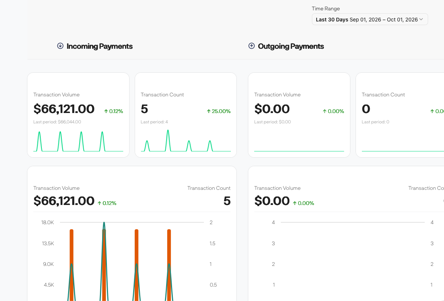The image size is (444, 301).
Task: Click the incoming Transaction Volume sparkline
Action: click(x=78, y=141)
